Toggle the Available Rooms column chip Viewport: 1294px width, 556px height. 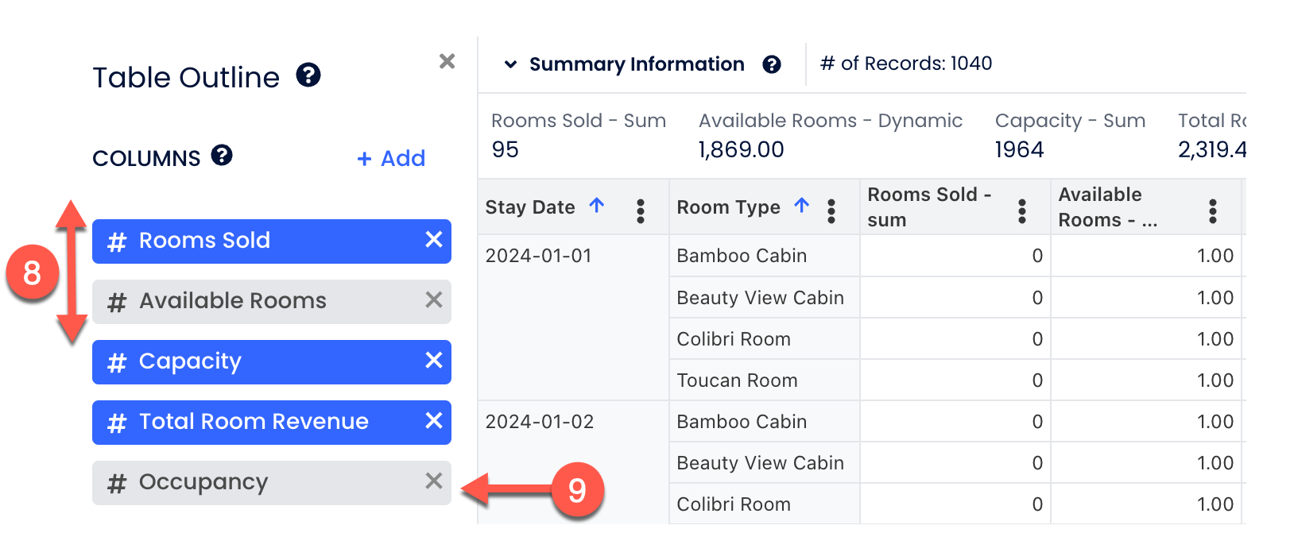(x=238, y=301)
